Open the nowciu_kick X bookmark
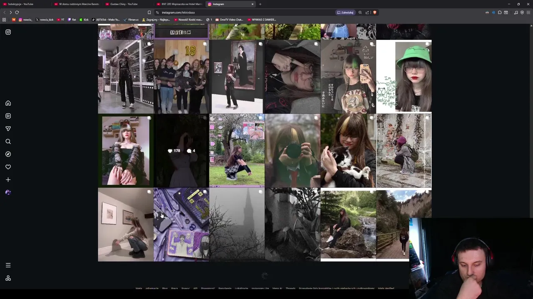The image size is (533, 299). (45, 20)
